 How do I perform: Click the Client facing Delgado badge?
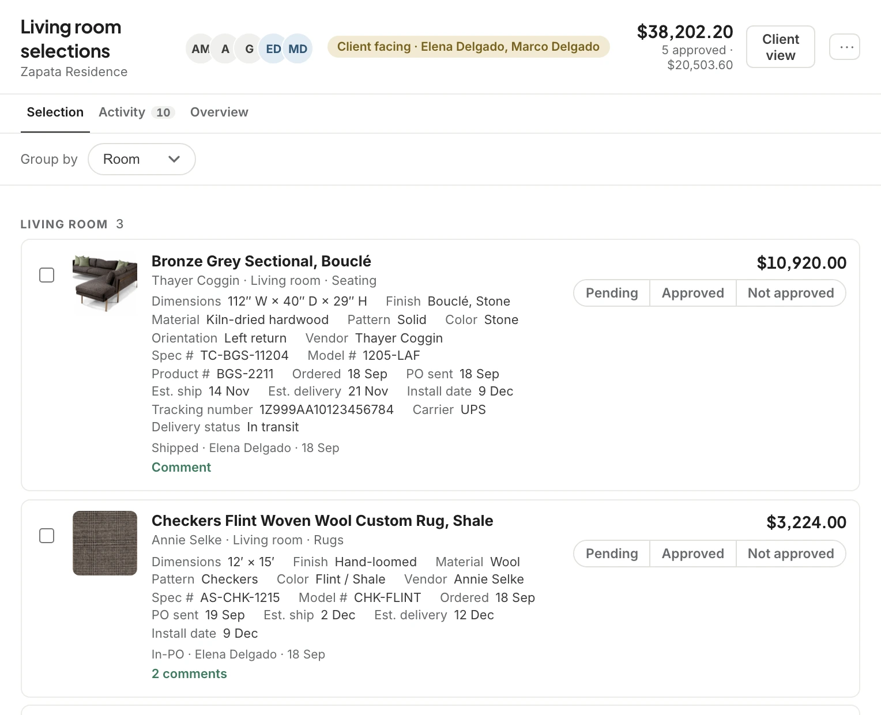click(468, 47)
